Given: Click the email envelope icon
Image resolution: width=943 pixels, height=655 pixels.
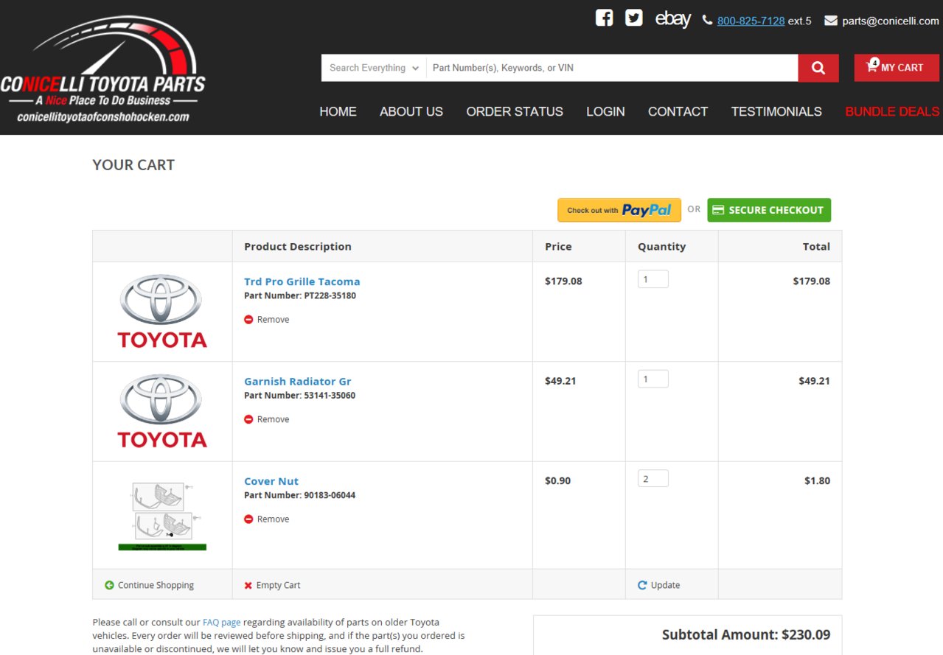Looking at the screenshot, I should pos(831,21).
